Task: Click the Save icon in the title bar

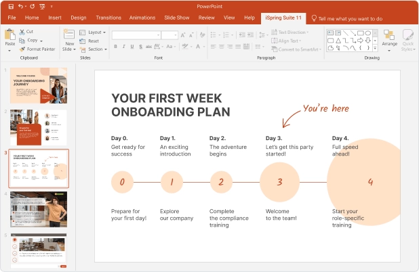Action: click(x=10, y=6)
